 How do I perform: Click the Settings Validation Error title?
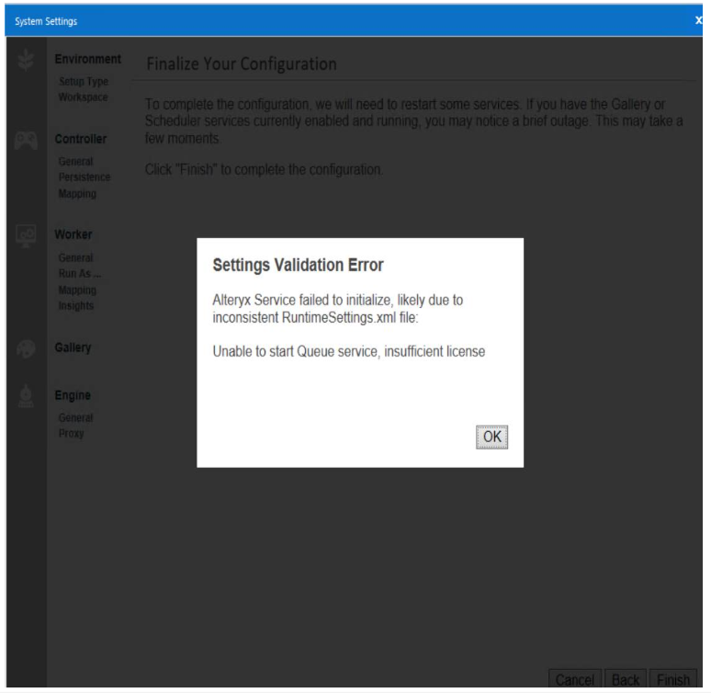(x=298, y=265)
